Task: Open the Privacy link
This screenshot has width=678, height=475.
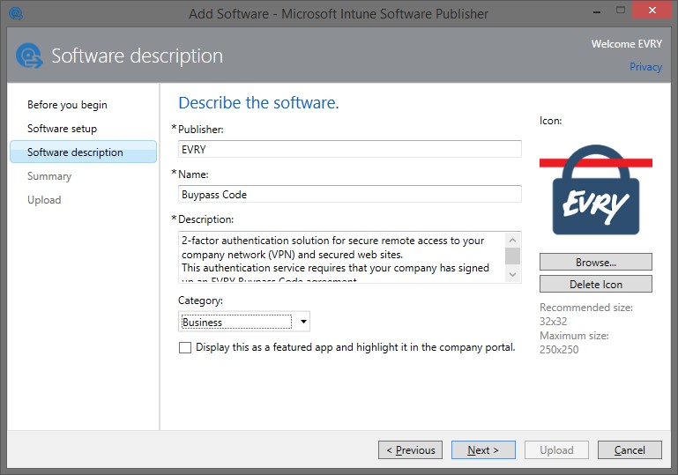Action: [x=645, y=67]
